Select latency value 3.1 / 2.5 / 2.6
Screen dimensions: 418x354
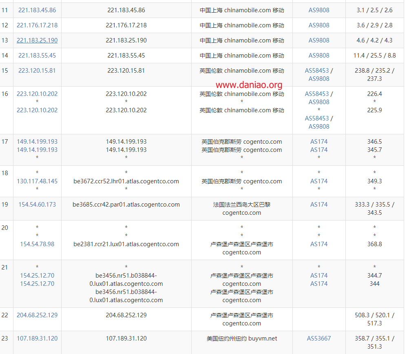pyautogui.click(x=374, y=10)
